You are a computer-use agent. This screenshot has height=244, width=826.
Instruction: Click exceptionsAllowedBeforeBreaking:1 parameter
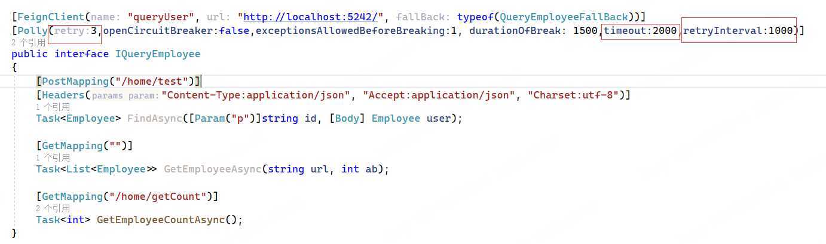[356, 30]
